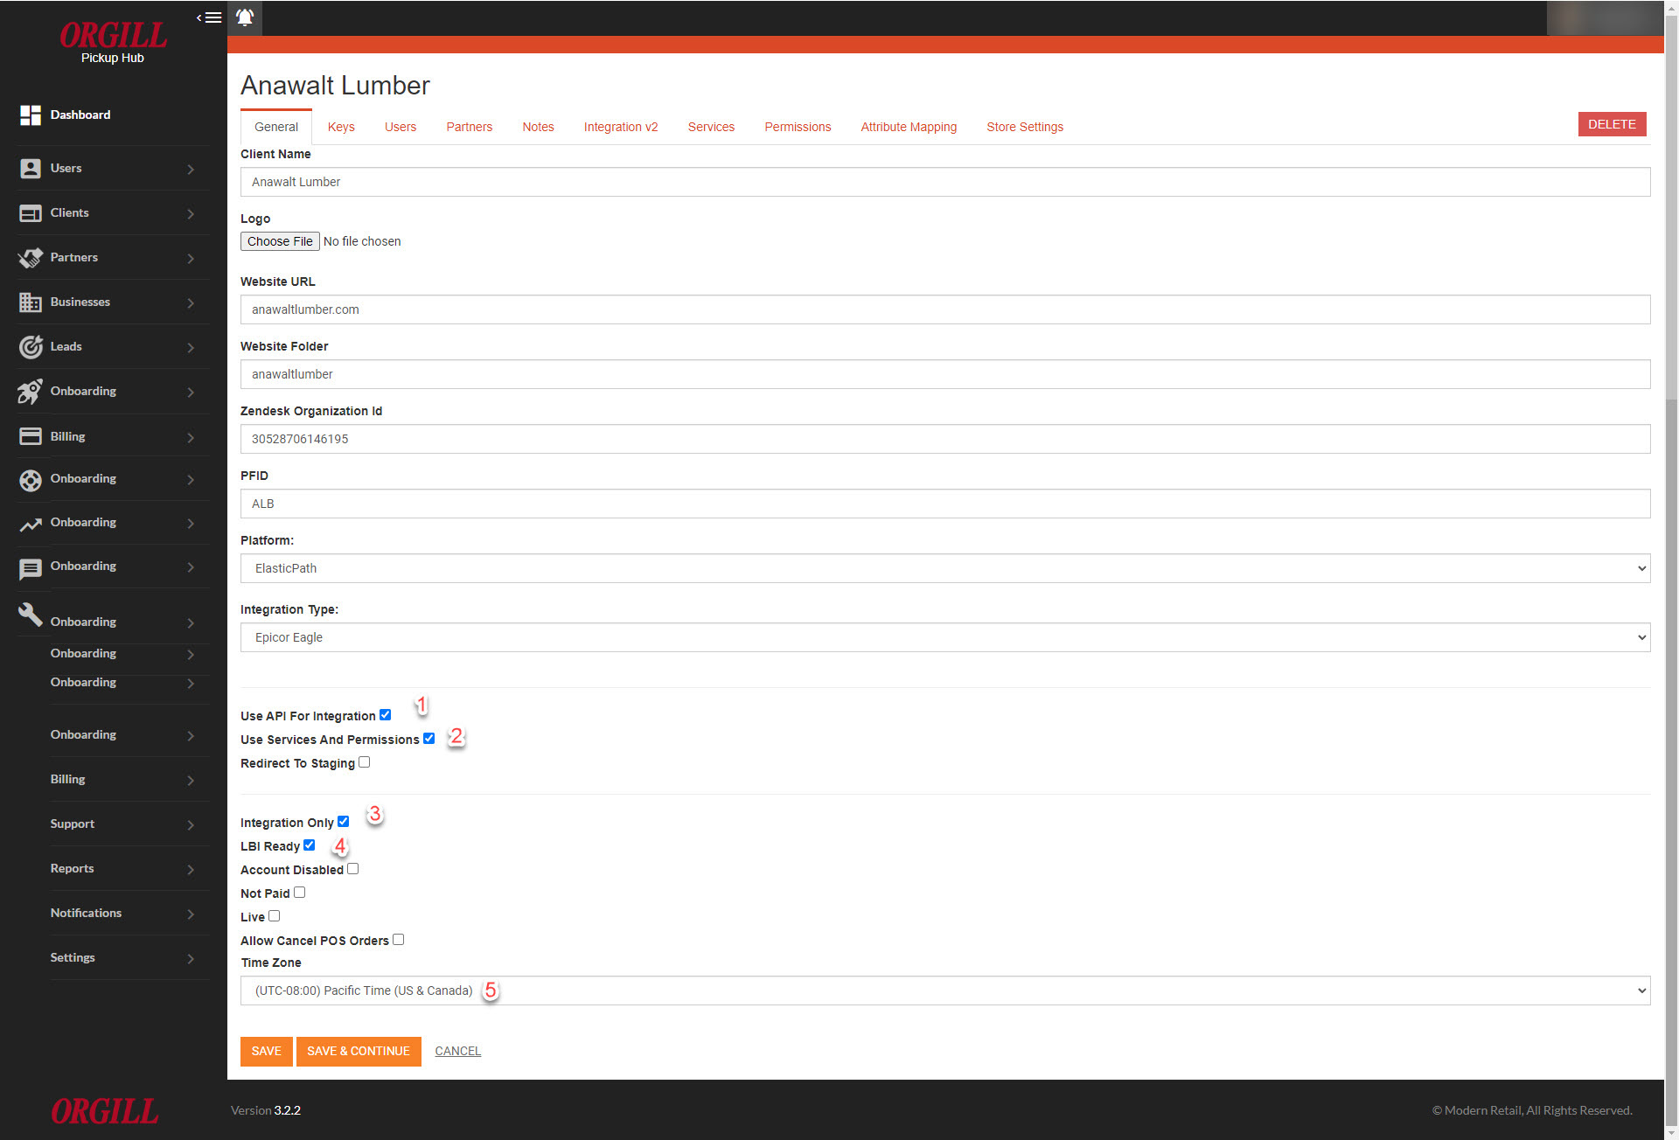Expand the Clients sidebar chevron
This screenshot has height=1140, width=1679.
click(x=191, y=213)
